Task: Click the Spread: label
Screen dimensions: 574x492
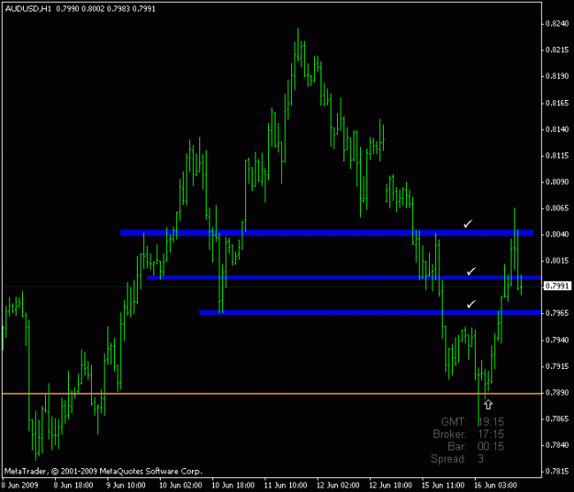Action: (x=448, y=459)
